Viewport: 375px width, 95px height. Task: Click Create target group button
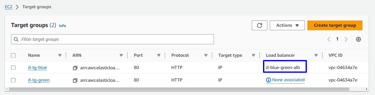[335, 25]
